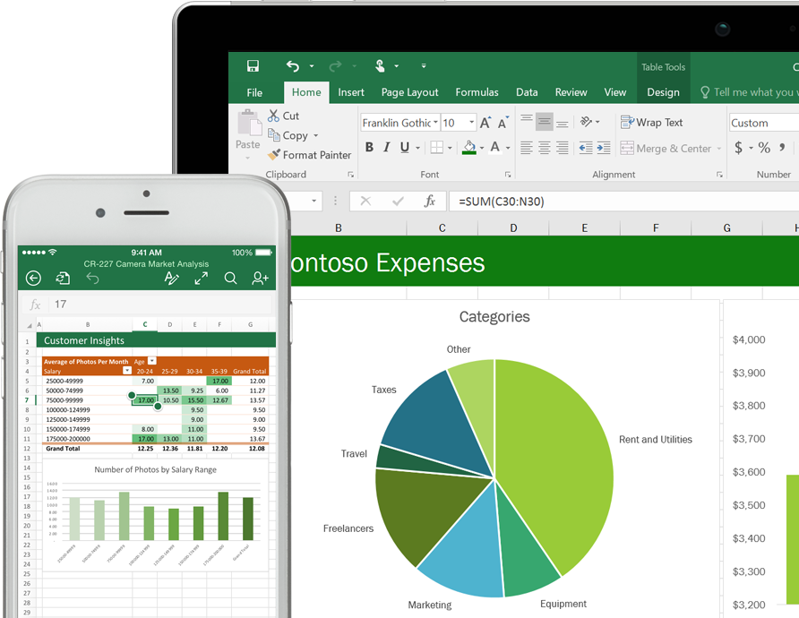
Task: Click the Font Color A icon
Action: (494, 148)
